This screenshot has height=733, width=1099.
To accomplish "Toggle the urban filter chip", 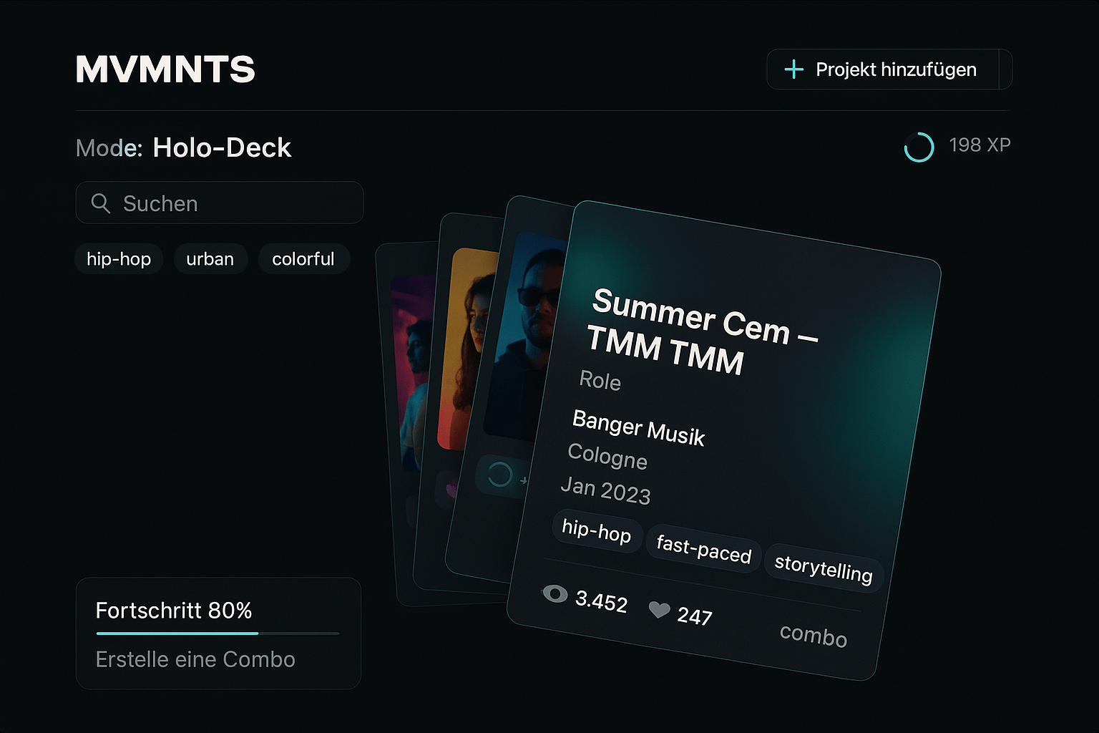I will (210, 259).
